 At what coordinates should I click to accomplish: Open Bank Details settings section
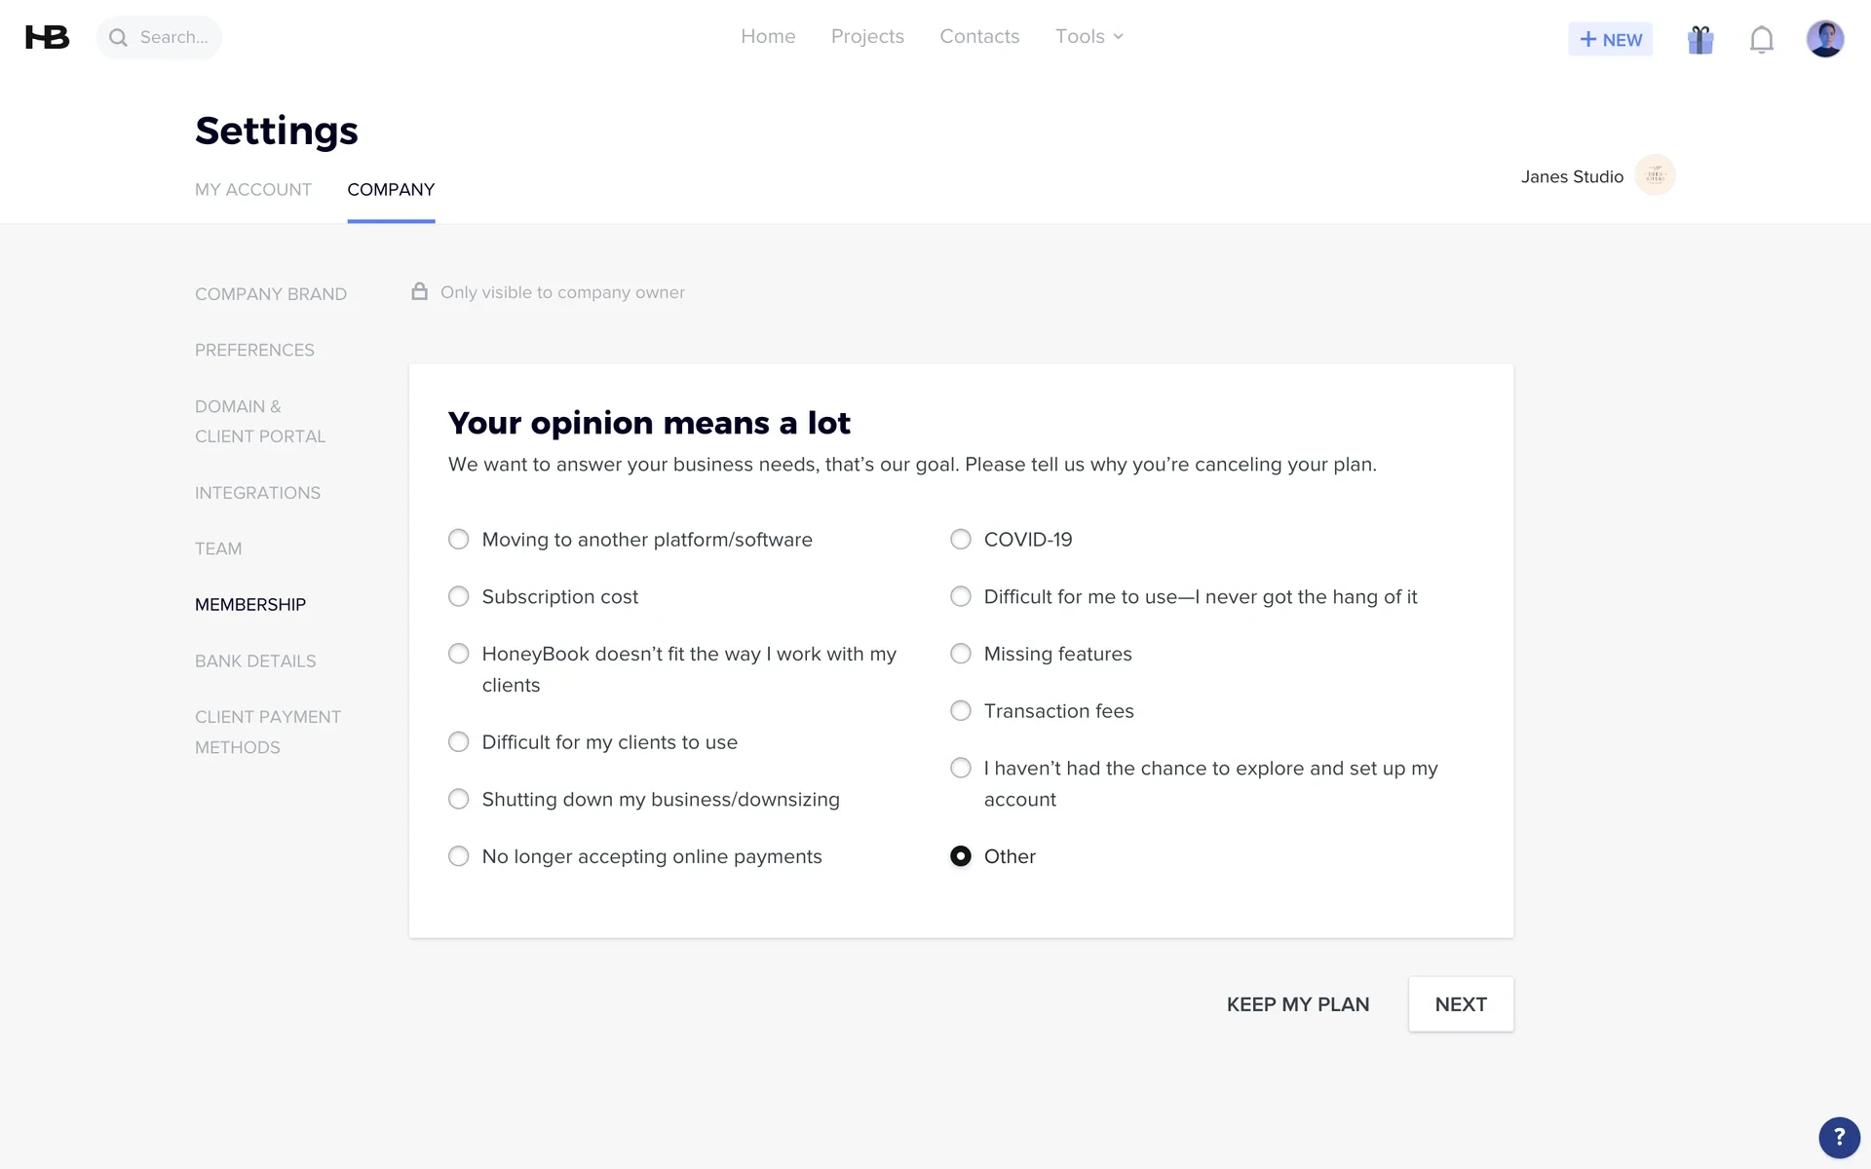[255, 660]
